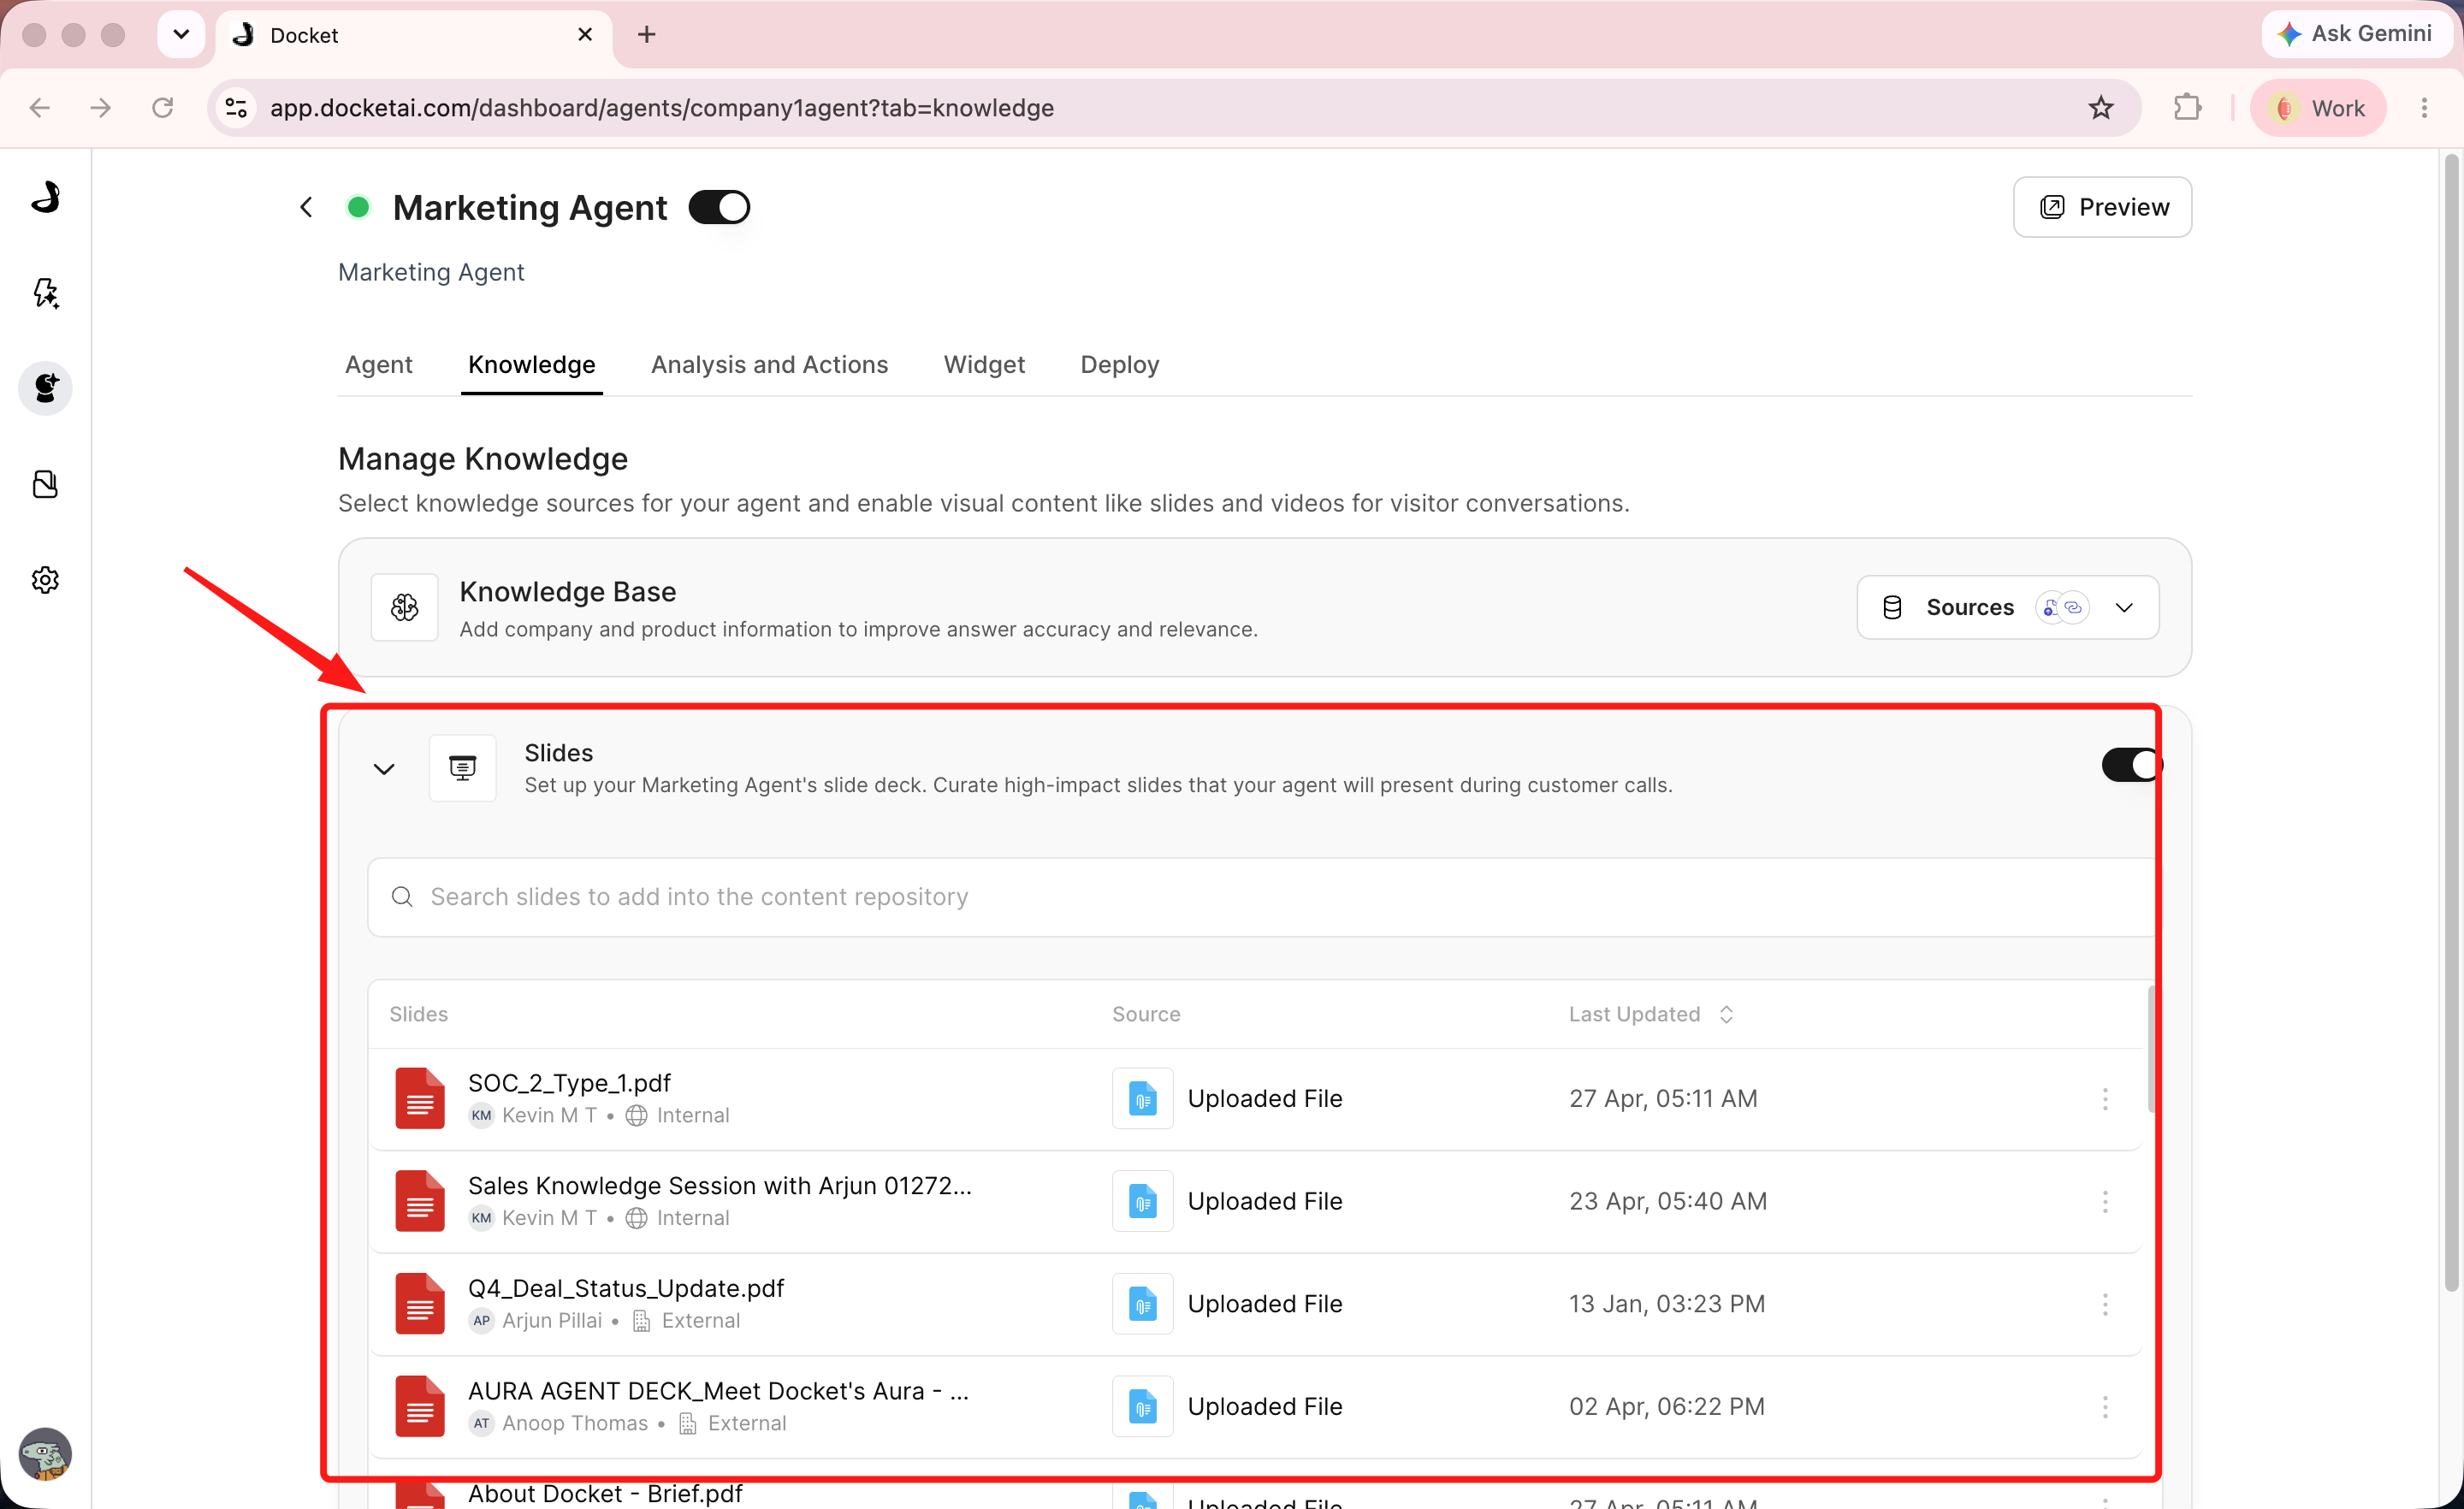Image resolution: width=2464 pixels, height=1509 pixels.
Task: Open the browser Extensions puzzle icon
Action: (x=2187, y=108)
